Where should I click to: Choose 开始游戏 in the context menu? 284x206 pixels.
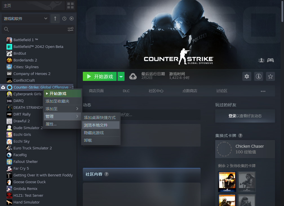(62, 94)
